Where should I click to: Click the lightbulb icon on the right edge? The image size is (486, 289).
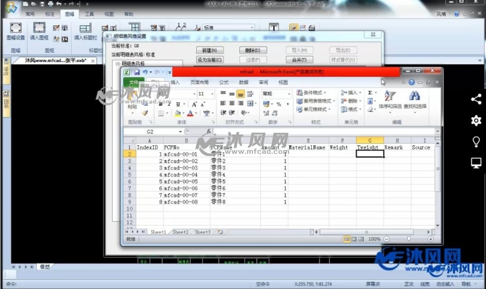click(476, 142)
